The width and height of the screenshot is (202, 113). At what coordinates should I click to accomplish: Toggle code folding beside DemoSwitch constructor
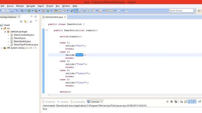47,30
